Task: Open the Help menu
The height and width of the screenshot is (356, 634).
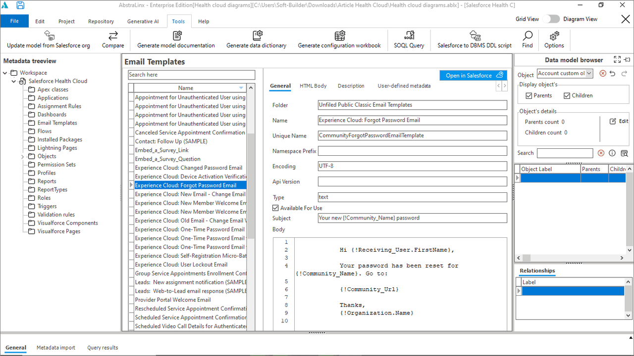Action: pyautogui.click(x=204, y=21)
